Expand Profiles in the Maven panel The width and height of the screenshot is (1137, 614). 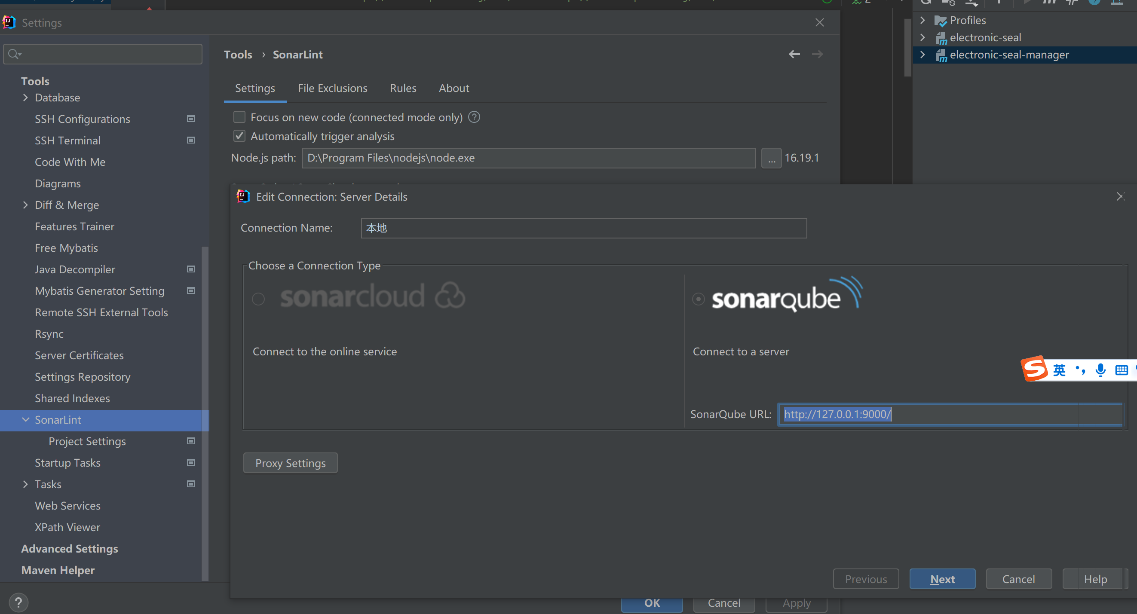[x=922, y=20]
